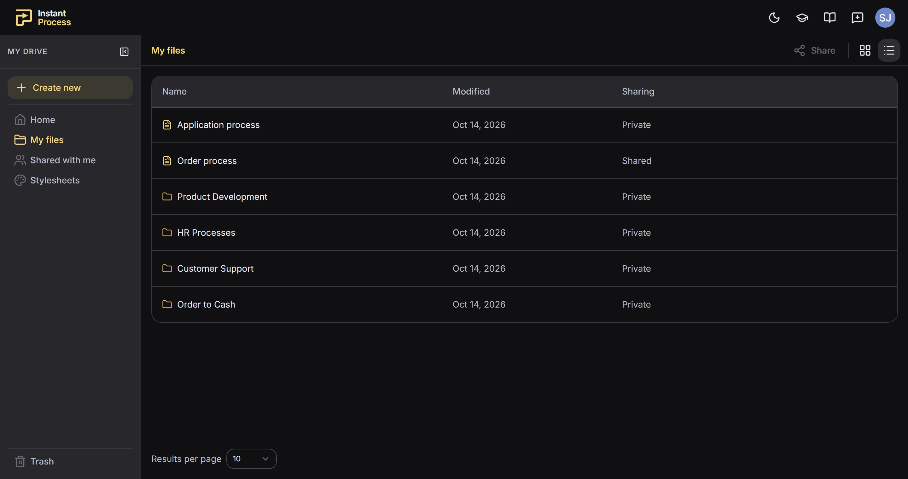Click Private status of Order to Cash

click(636, 304)
